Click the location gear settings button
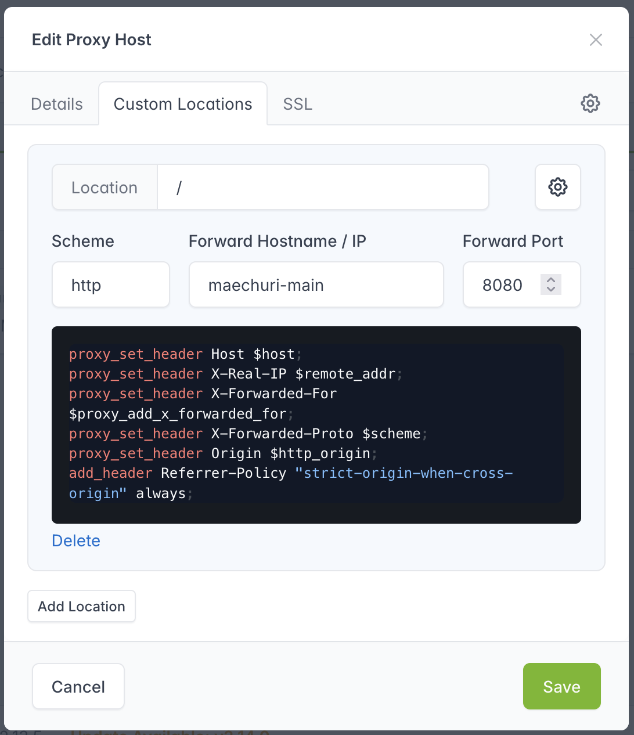Screen dimensions: 634x735 pyautogui.click(x=557, y=187)
